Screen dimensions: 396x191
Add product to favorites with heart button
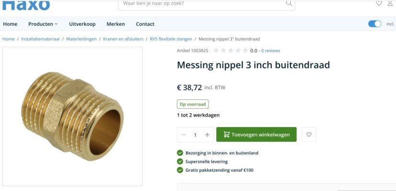click(309, 135)
